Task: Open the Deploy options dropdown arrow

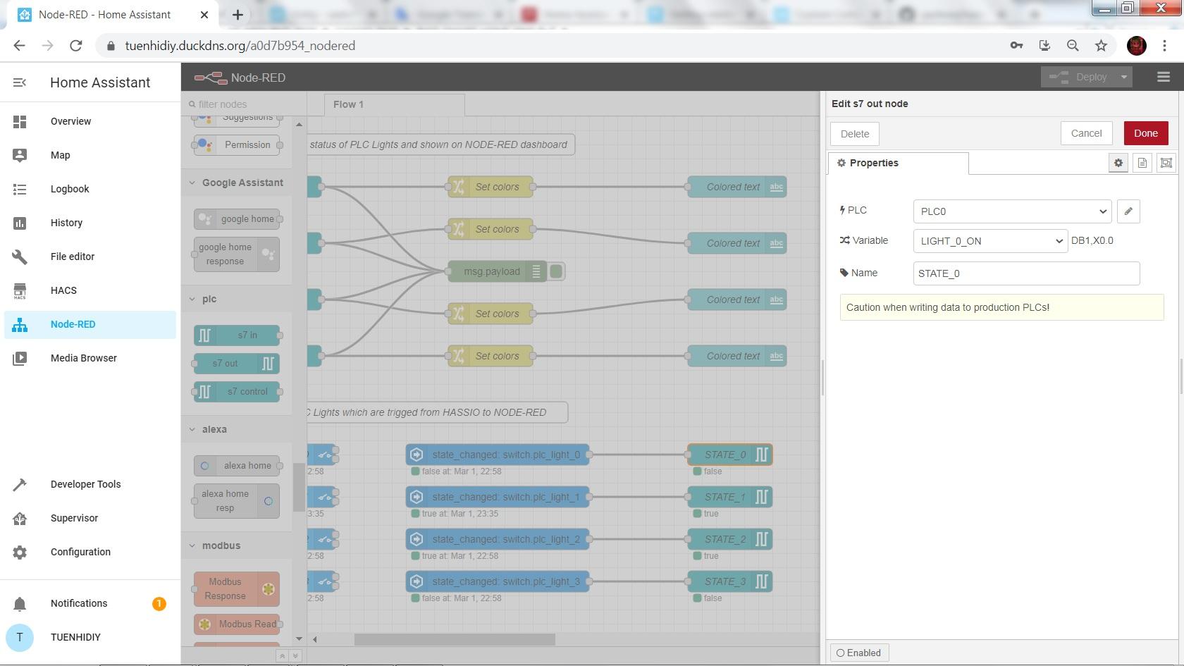Action: (1122, 77)
